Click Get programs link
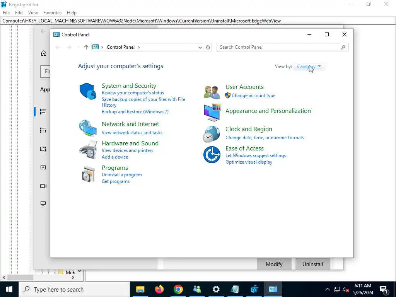Viewport: 396px width, 297px height. (116, 181)
